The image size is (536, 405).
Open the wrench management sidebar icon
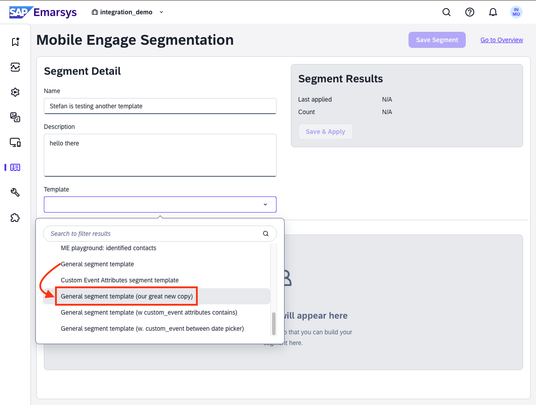click(x=15, y=192)
